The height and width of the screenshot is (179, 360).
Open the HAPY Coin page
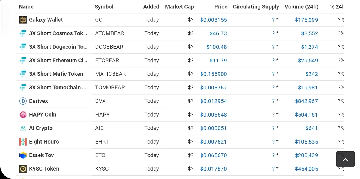[42, 115]
